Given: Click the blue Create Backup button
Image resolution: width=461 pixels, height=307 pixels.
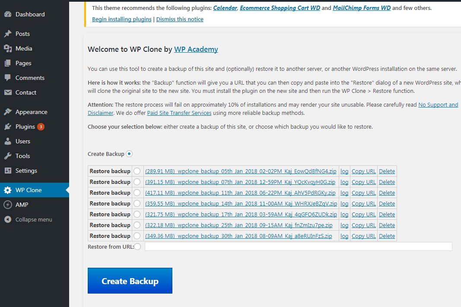Looking at the screenshot, I should point(130,281).
